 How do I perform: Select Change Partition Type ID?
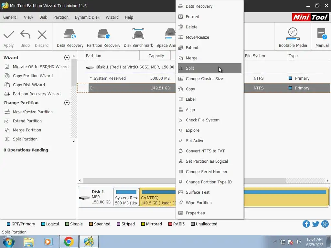click(x=209, y=182)
